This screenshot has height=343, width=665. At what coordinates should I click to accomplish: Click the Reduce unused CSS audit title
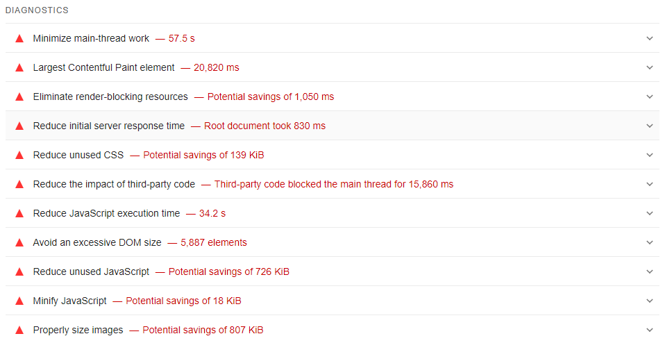(x=78, y=156)
